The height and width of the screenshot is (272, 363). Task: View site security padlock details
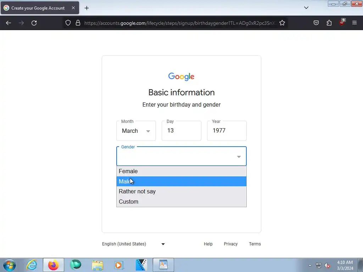coord(78,23)
